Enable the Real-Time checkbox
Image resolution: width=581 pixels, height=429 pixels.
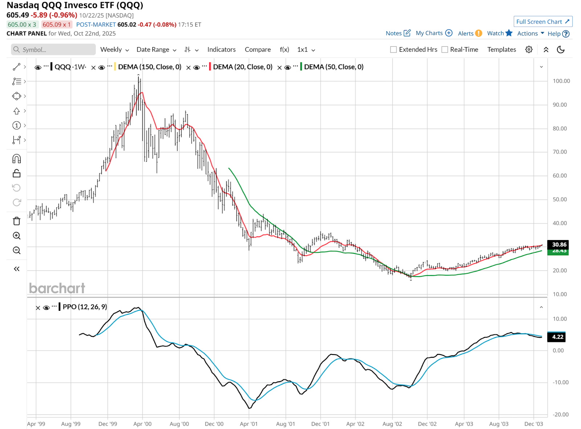point(445,50)
